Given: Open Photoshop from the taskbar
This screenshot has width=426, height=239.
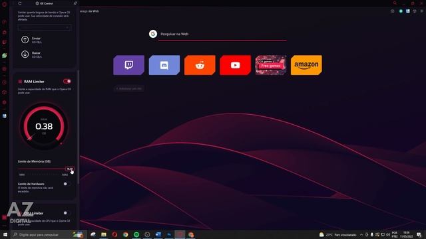Looking at the screenshot, I should [169, 234].
